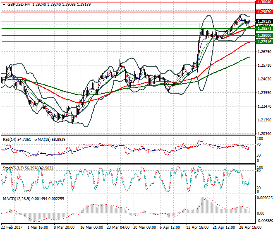
Task: Click the 1.27516 green support price label
Action: coord(264,42)
